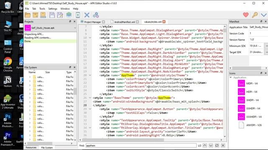Go to previous find match
This screenshot has height=150, width=268.
[x=205, y=145]
